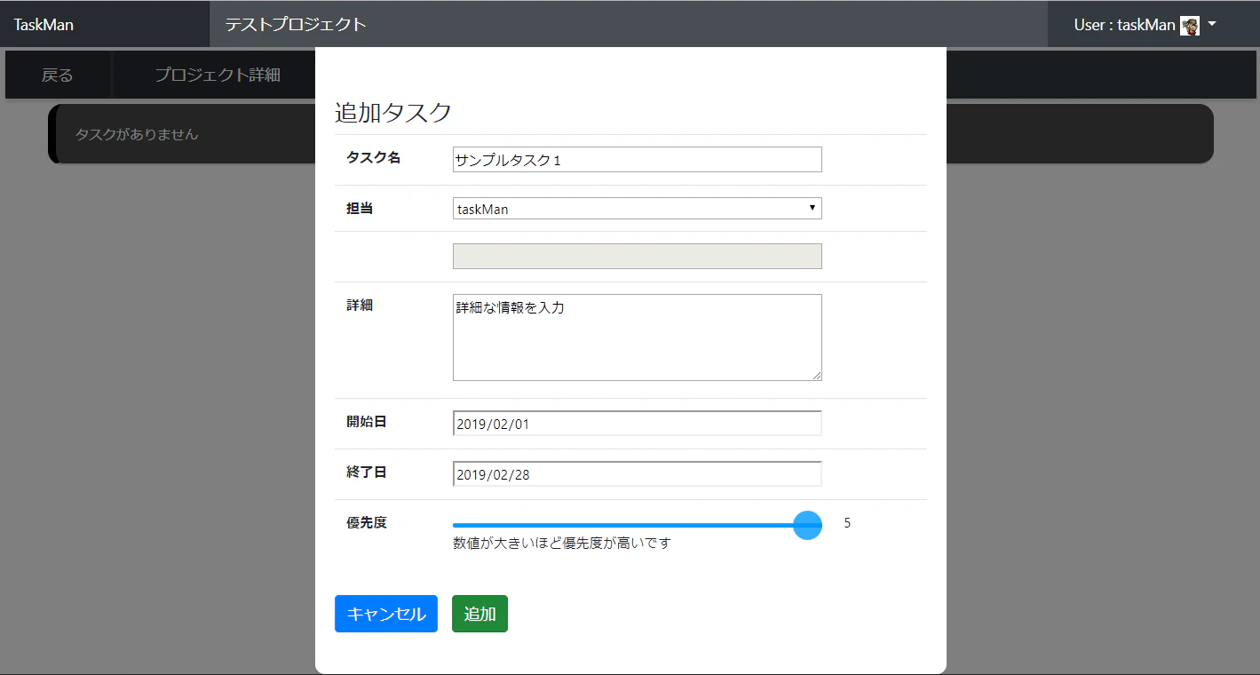
Task: Click the taskMan user avatar icon
Action: tap(1190, 25)
